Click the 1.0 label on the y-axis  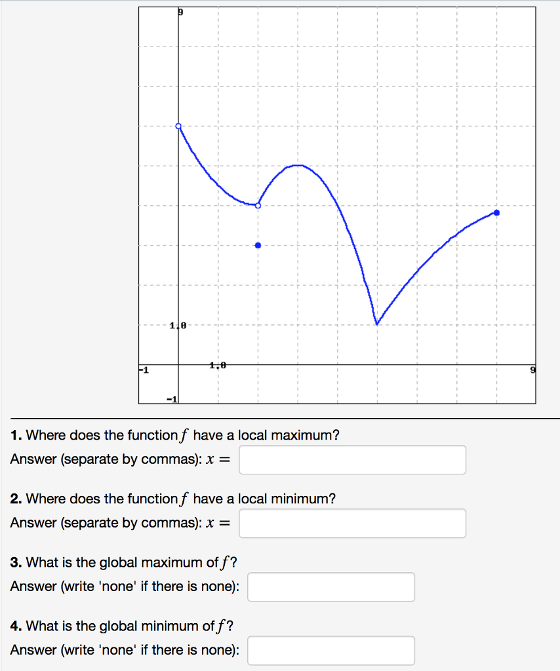point(177,324)
